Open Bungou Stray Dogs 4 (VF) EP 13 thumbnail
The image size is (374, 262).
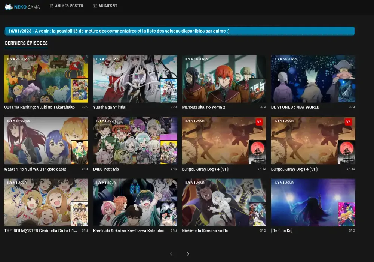coord(224,140)
